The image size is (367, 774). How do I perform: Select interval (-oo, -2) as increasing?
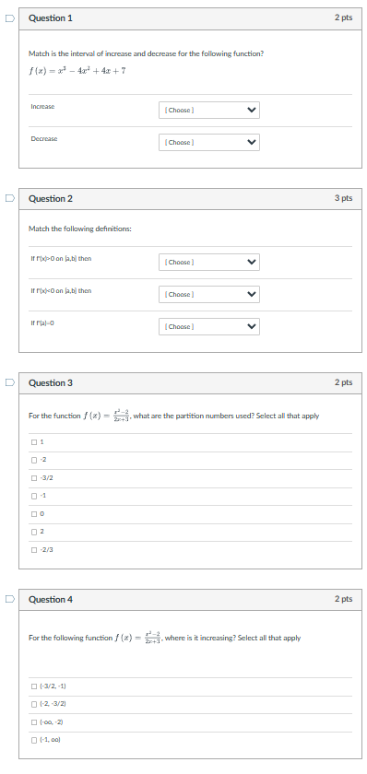(x=34, y=722)
